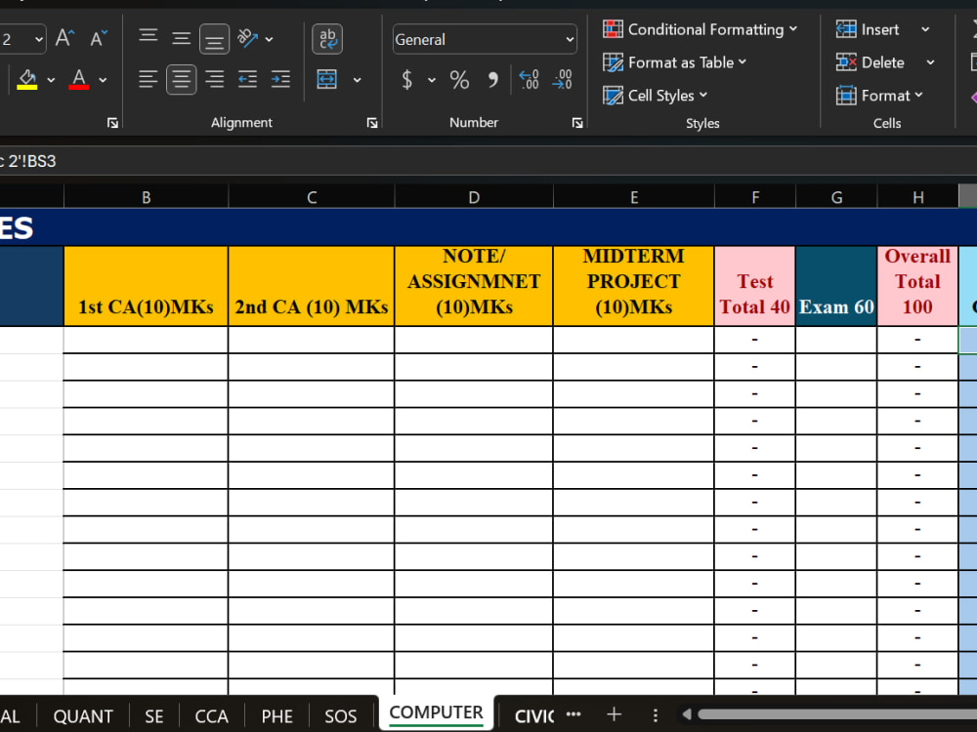The height and width of the screenshot is (732, 977).
Task: Expand accounting format currency arrow
Action: 431,80
